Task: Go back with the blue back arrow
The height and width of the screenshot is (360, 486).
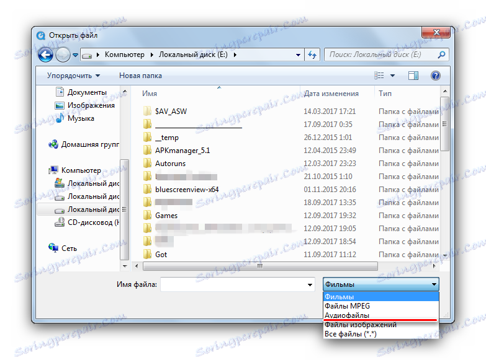Action: [45, 55]
